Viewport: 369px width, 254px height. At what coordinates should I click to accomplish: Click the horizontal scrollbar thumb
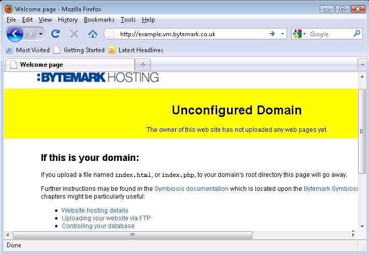(x=133, y=235)
